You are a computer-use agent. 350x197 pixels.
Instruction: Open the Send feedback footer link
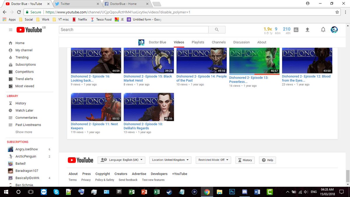coord(128,180)
